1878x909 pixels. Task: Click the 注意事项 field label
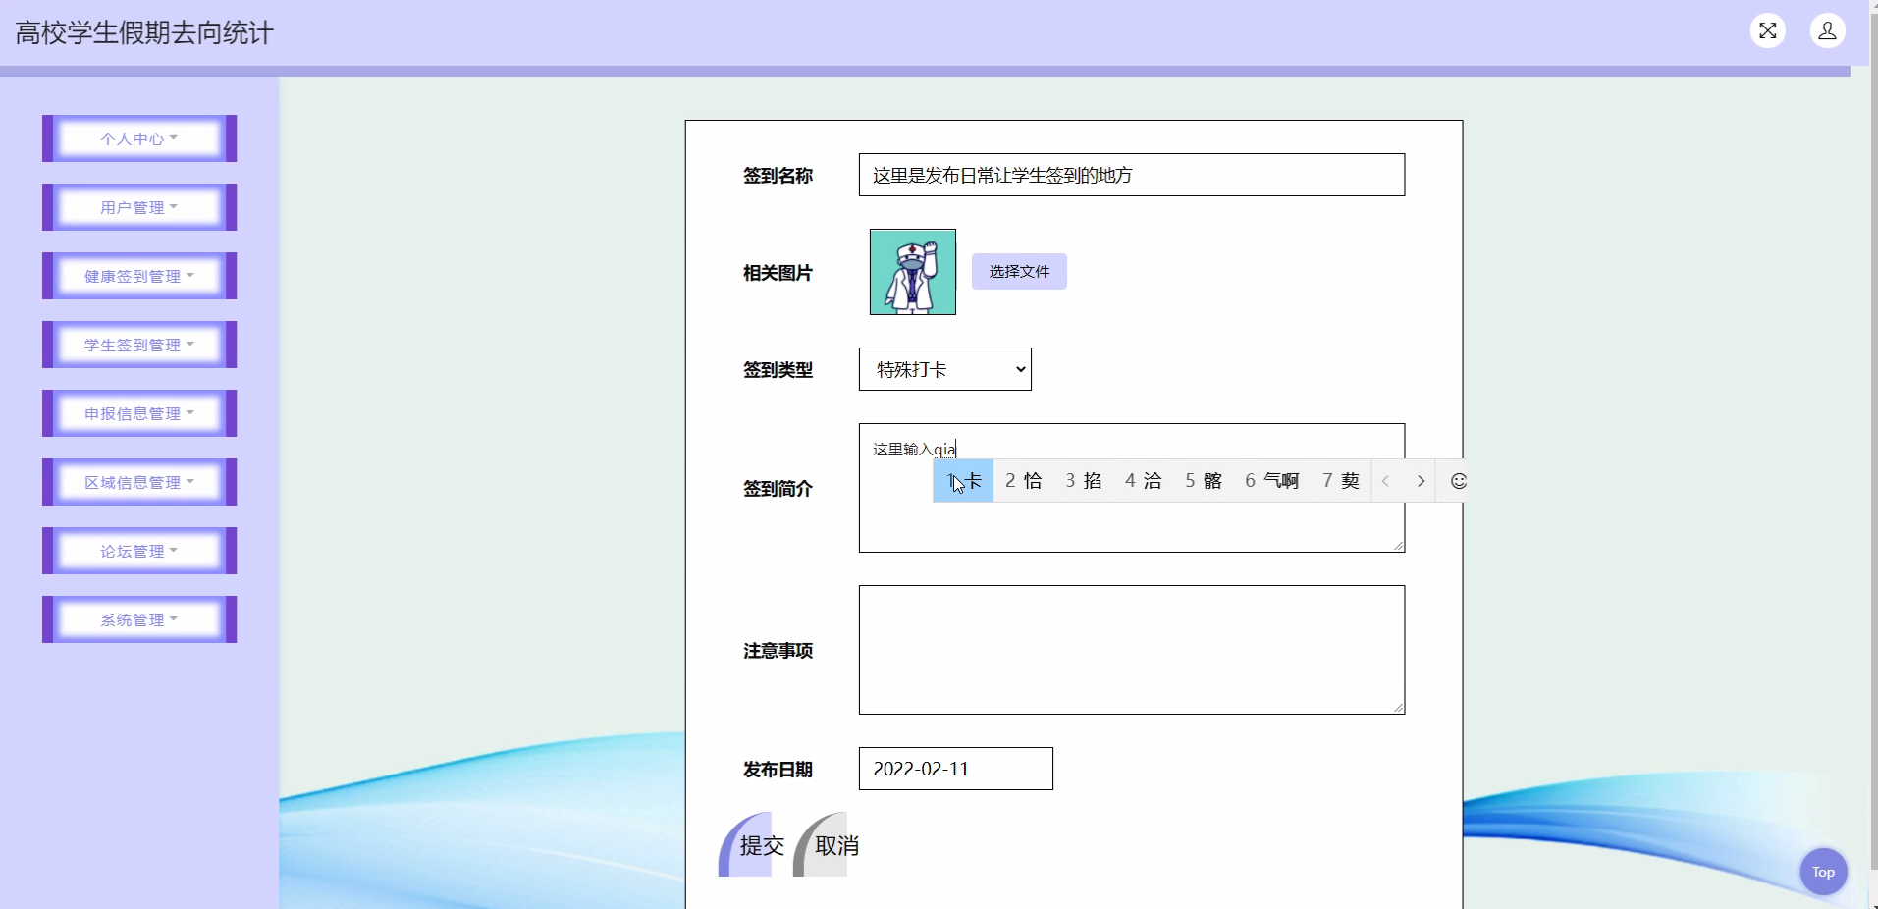pyautogui.click(x=778, y=651)
